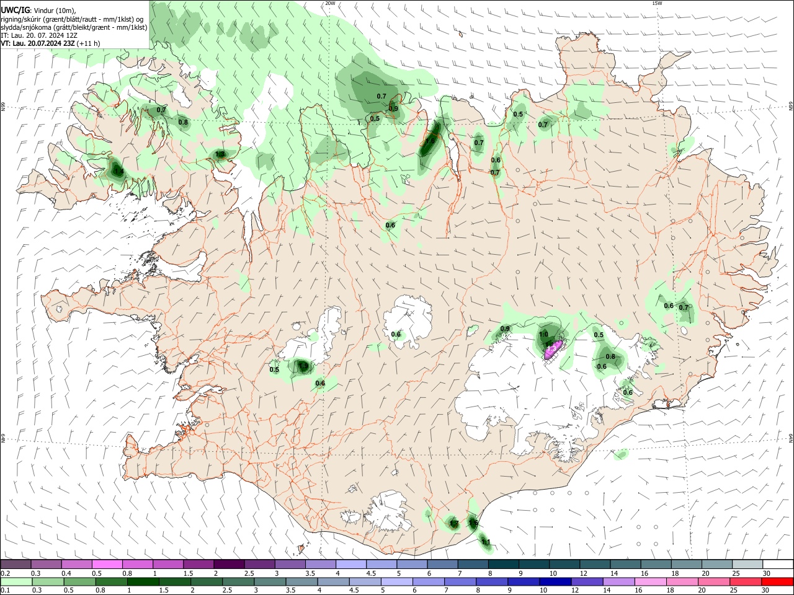Image resolution: width=794 pixels, height=595 pixels.
Task: Click the pale green 0.1–0.3 swatch in rain legend
Action: [16, 581]
